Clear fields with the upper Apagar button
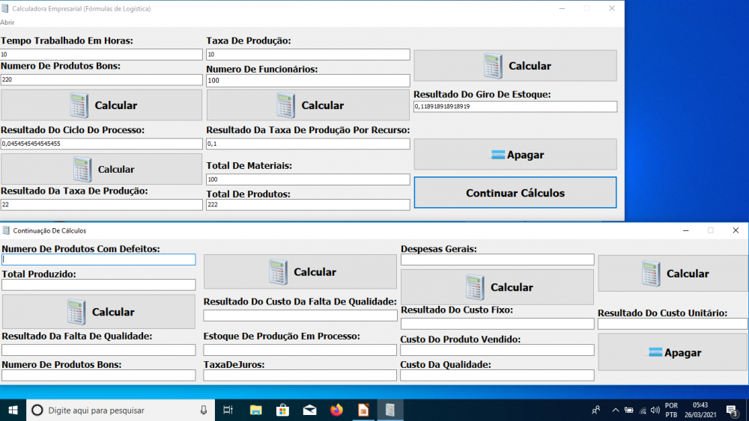 515,155
